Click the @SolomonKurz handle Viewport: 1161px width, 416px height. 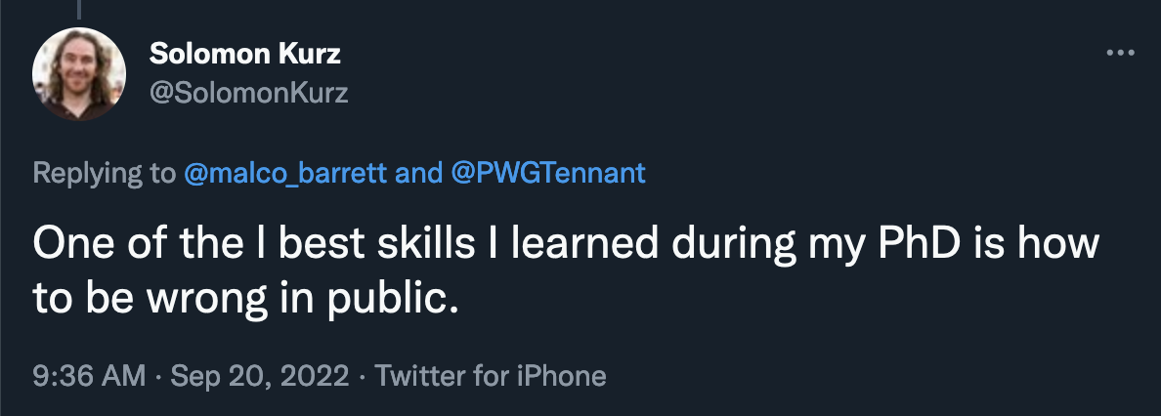tap(249, 93)
